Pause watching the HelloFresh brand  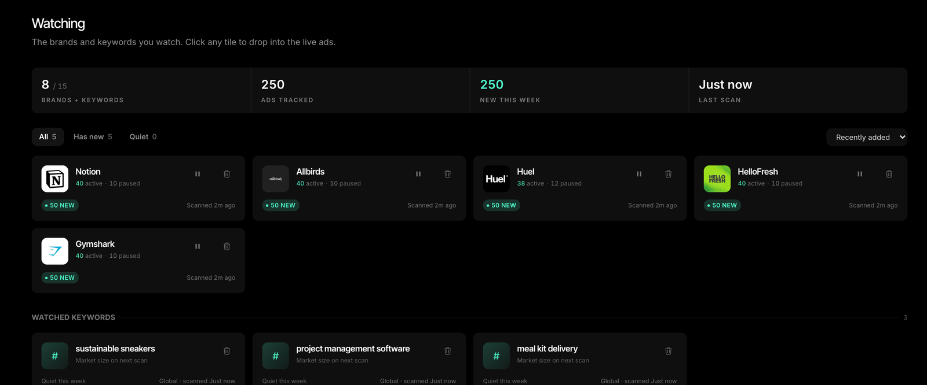[x=860, y=174]
